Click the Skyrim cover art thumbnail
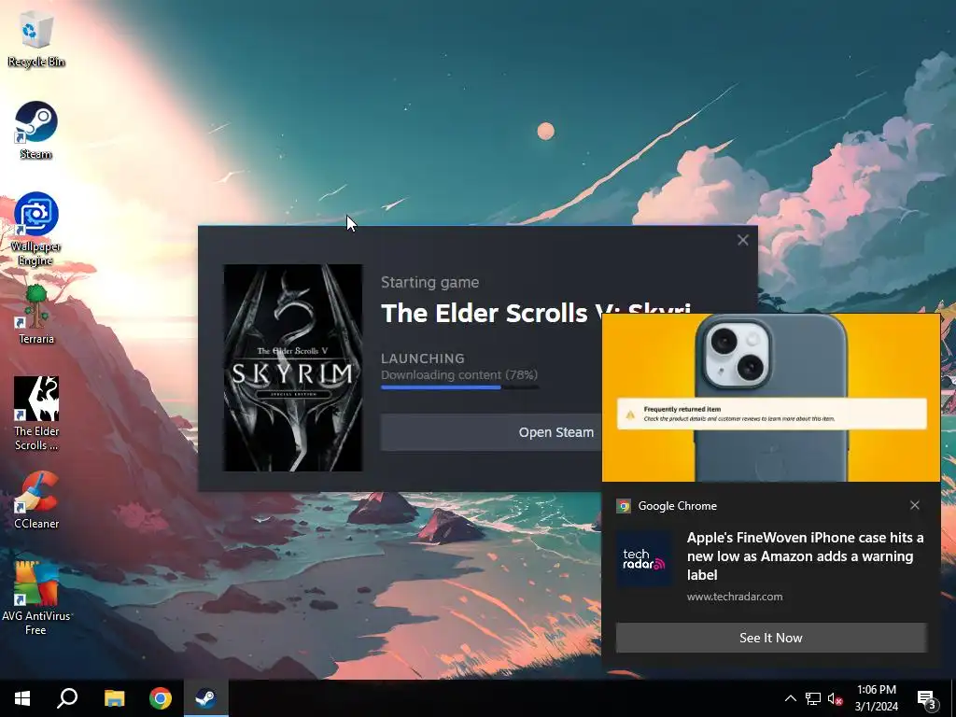This screenshot has height=717, width=956. [293, 368]
